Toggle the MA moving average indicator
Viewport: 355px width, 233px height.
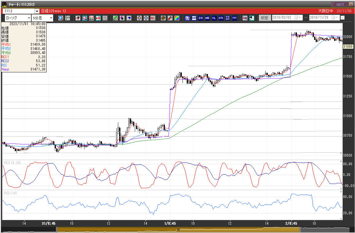tap(194, 18)
